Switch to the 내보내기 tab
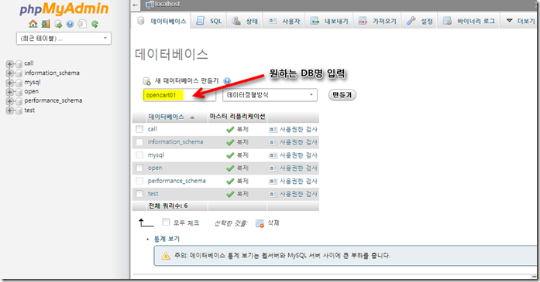The width and height of the screenshot is (540, 282). [x=329, y=21]
